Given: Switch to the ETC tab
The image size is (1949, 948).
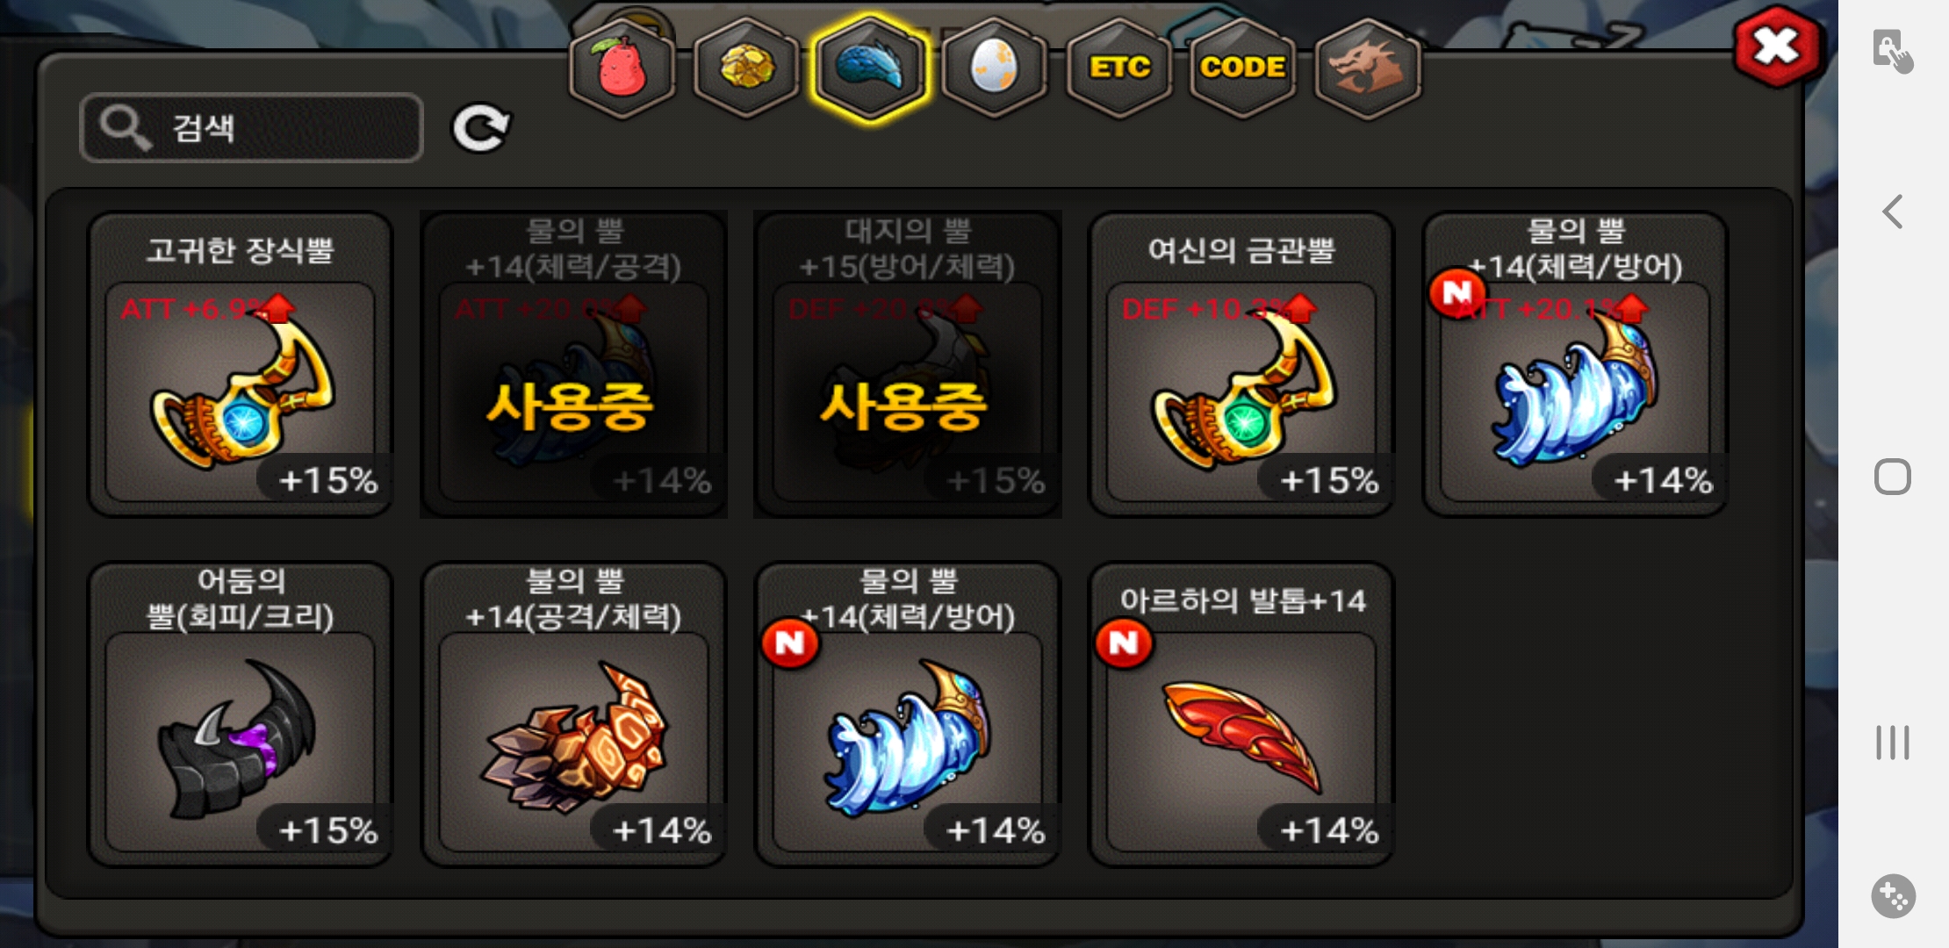Looking at the screenshot, I should pyautogui.click(x=1119, y=68).
